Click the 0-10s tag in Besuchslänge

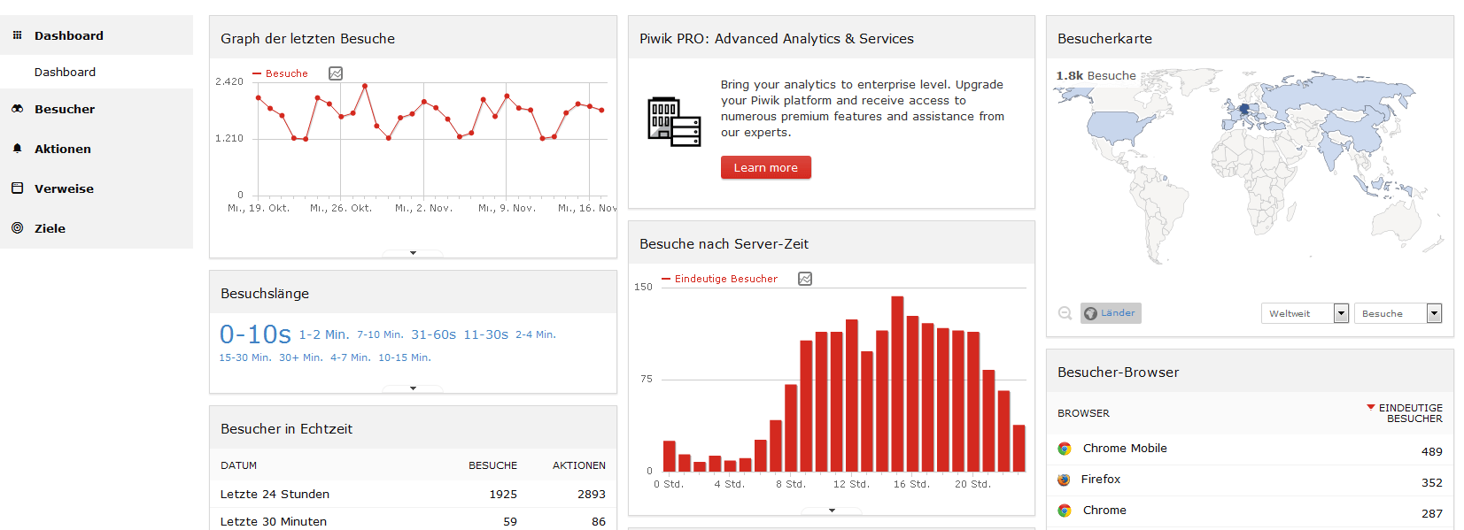(255, 334)
